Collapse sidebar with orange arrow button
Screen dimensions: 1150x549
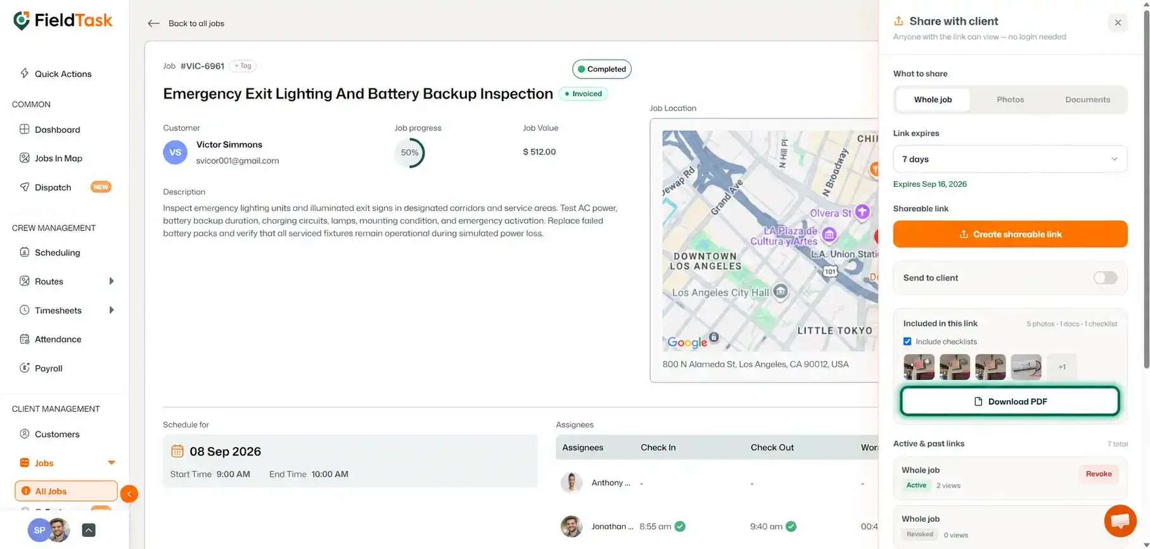(129, 494)
